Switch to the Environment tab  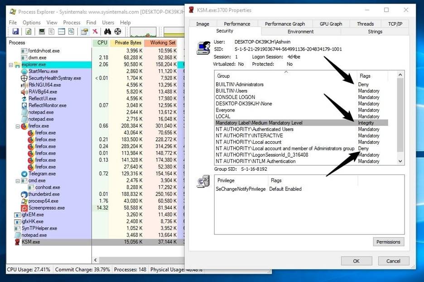point(300,32)
